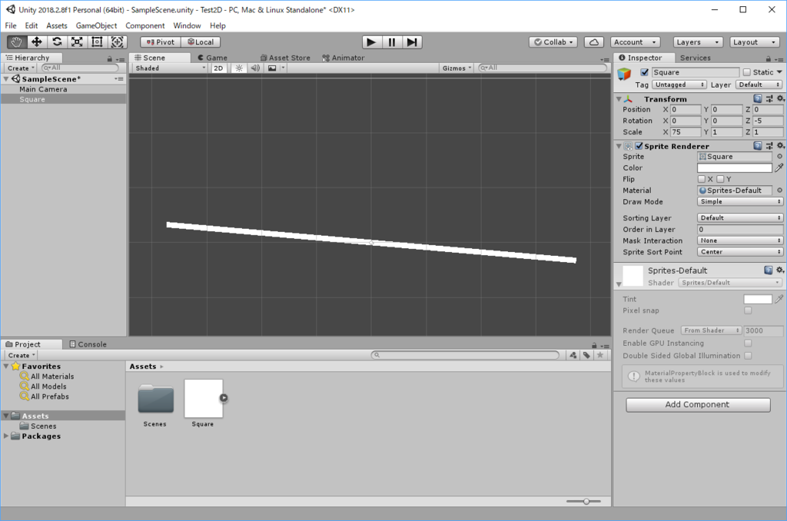The image size is (787, 521).
Task: Open Draw Mode Simple dropdown
Action: click(x=740, y=202)
